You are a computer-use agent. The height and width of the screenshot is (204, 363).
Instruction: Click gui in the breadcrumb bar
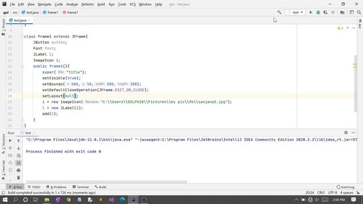[x=6, y=12]
